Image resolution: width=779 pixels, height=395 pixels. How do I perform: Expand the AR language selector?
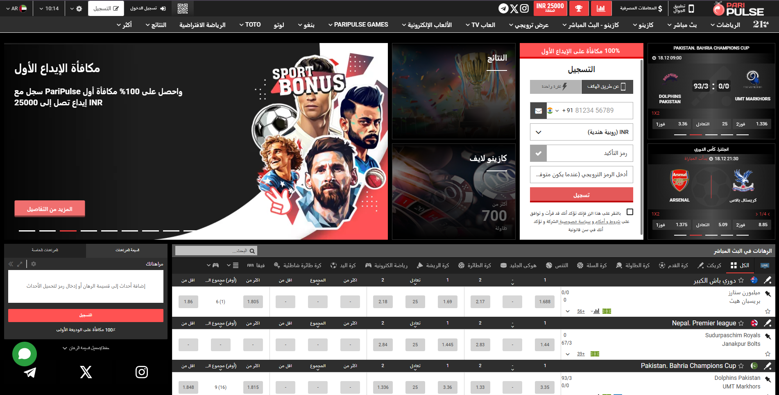point(16,9)
